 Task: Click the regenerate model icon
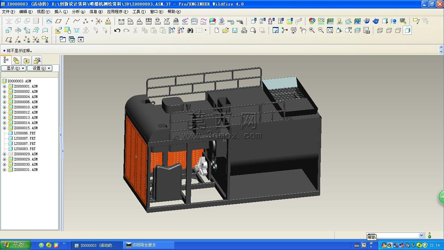coord(172,30)
